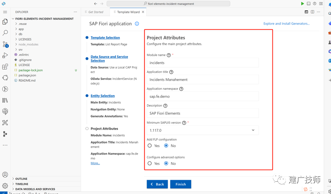Open the Explorer view in activity bar
Image resolution: width=331 pixels, height=194 pixels.
5,21
